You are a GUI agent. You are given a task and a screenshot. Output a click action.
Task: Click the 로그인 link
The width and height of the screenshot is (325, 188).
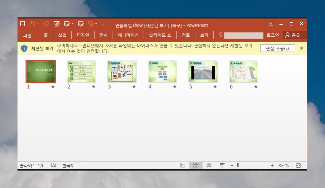272,35
